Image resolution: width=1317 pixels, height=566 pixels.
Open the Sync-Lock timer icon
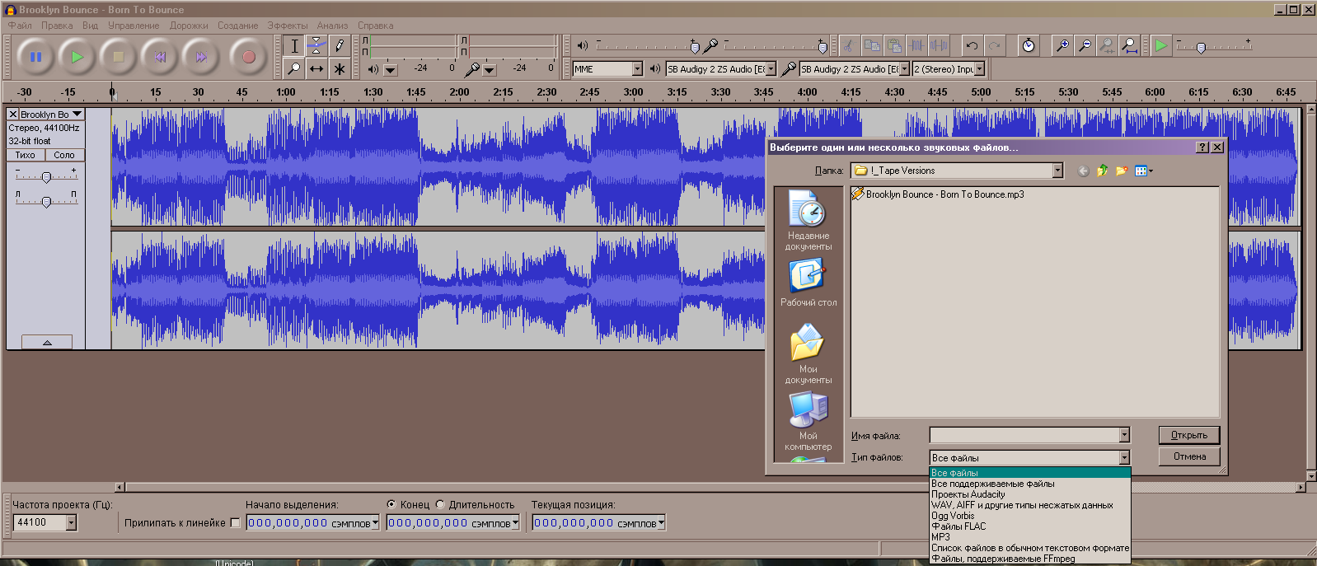1029,46
